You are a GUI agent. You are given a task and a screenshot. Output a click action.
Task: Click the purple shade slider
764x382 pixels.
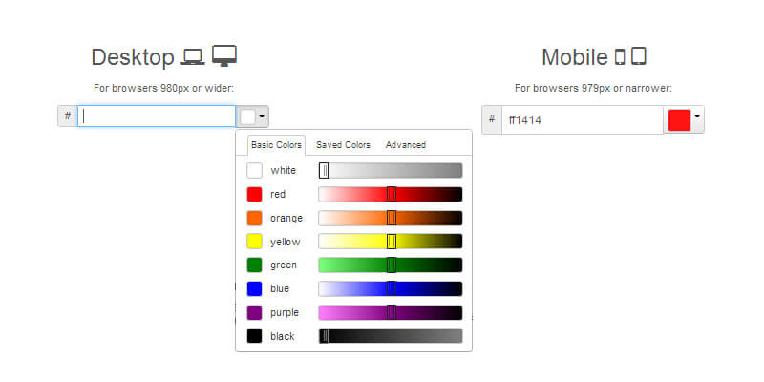(391, 312)
